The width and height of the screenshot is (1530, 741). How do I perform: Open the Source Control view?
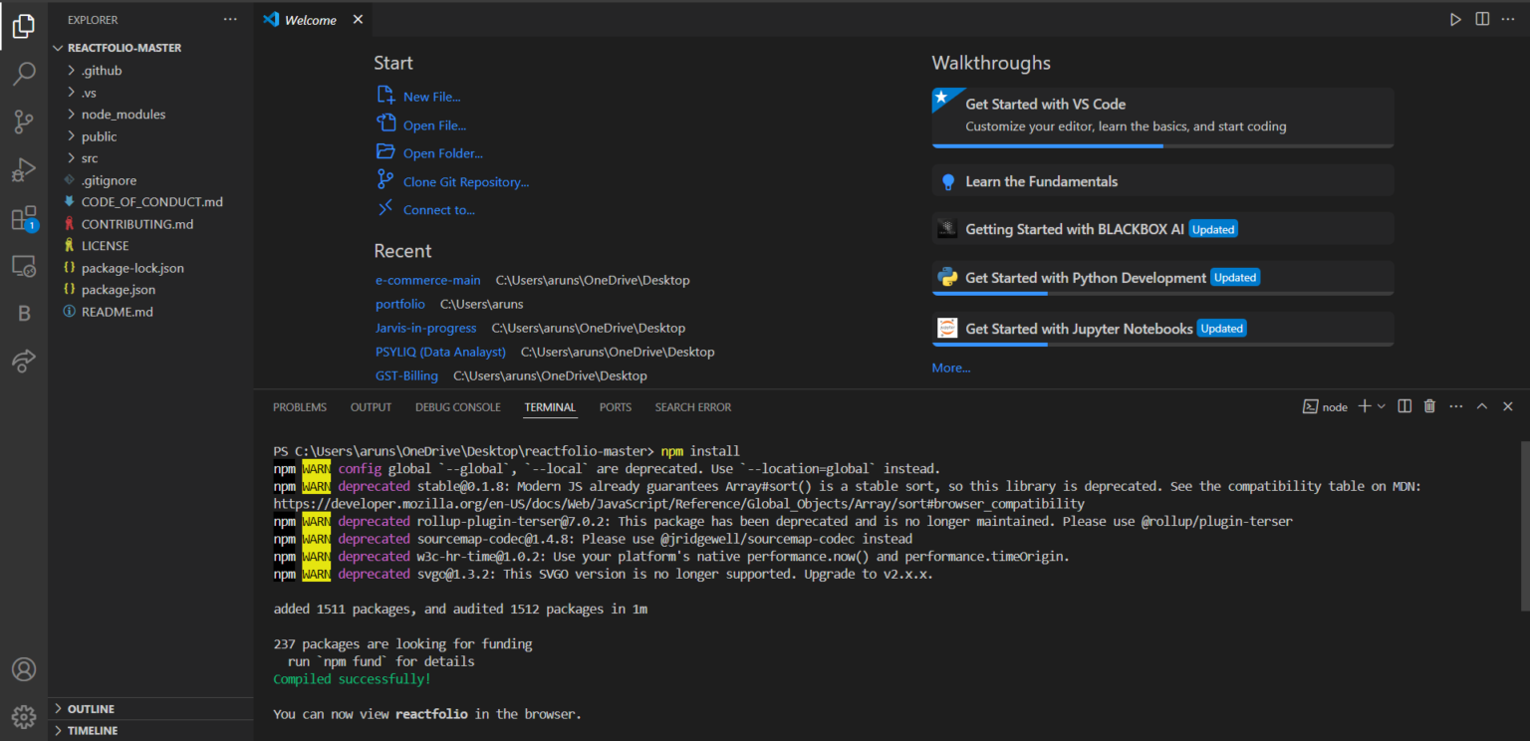[24, 122]
